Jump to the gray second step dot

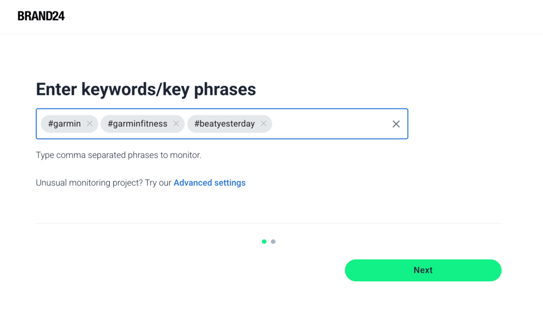(273, 242)
